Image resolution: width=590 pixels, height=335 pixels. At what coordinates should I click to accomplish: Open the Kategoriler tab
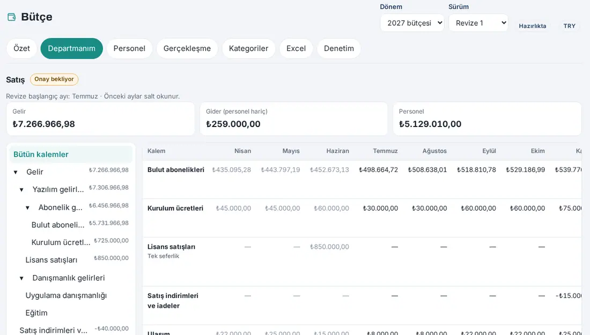[248, 48]
